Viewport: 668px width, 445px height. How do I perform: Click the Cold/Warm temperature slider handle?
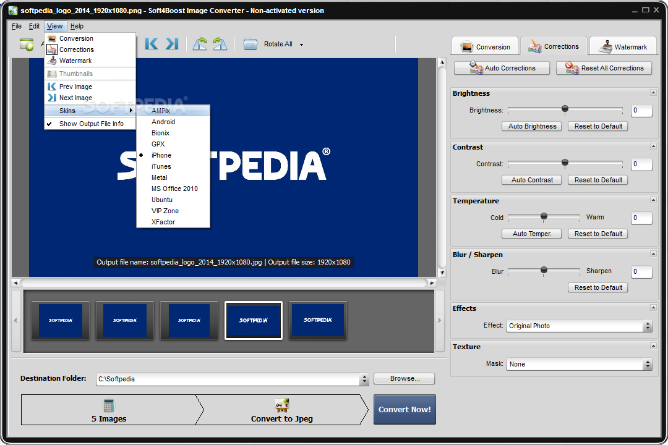pos(544,217)
